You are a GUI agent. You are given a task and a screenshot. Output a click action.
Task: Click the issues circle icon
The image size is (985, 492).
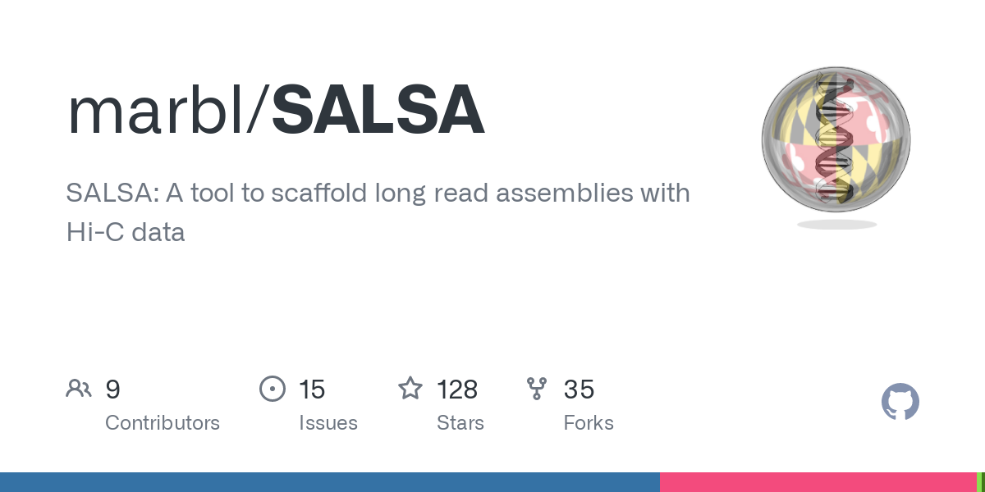tap(273, 389)
